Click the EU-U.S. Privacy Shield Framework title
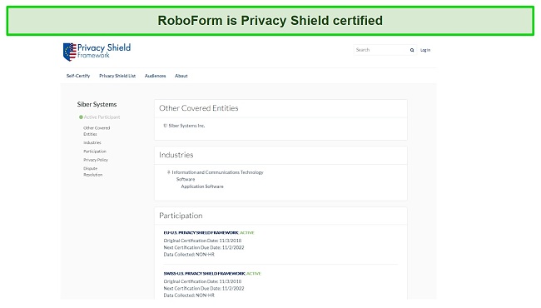This screenshot has height=308, width=541. (x=201, y=233)
